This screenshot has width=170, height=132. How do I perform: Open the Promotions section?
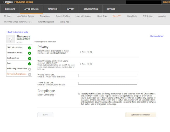pyautogui.click(x=45, y=16)
